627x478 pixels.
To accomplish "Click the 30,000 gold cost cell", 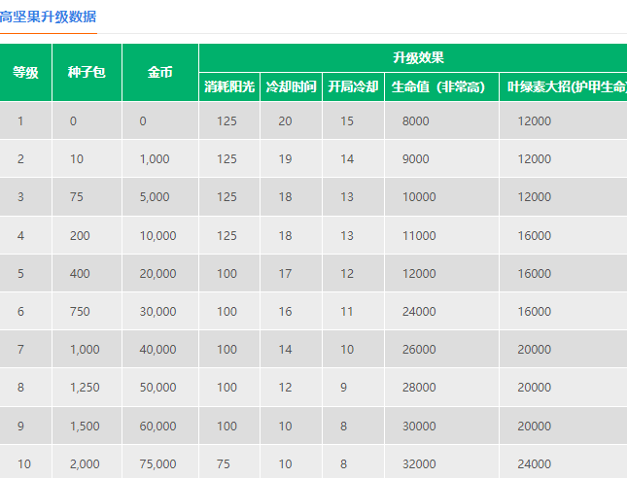I will click(x=160, y=311).
